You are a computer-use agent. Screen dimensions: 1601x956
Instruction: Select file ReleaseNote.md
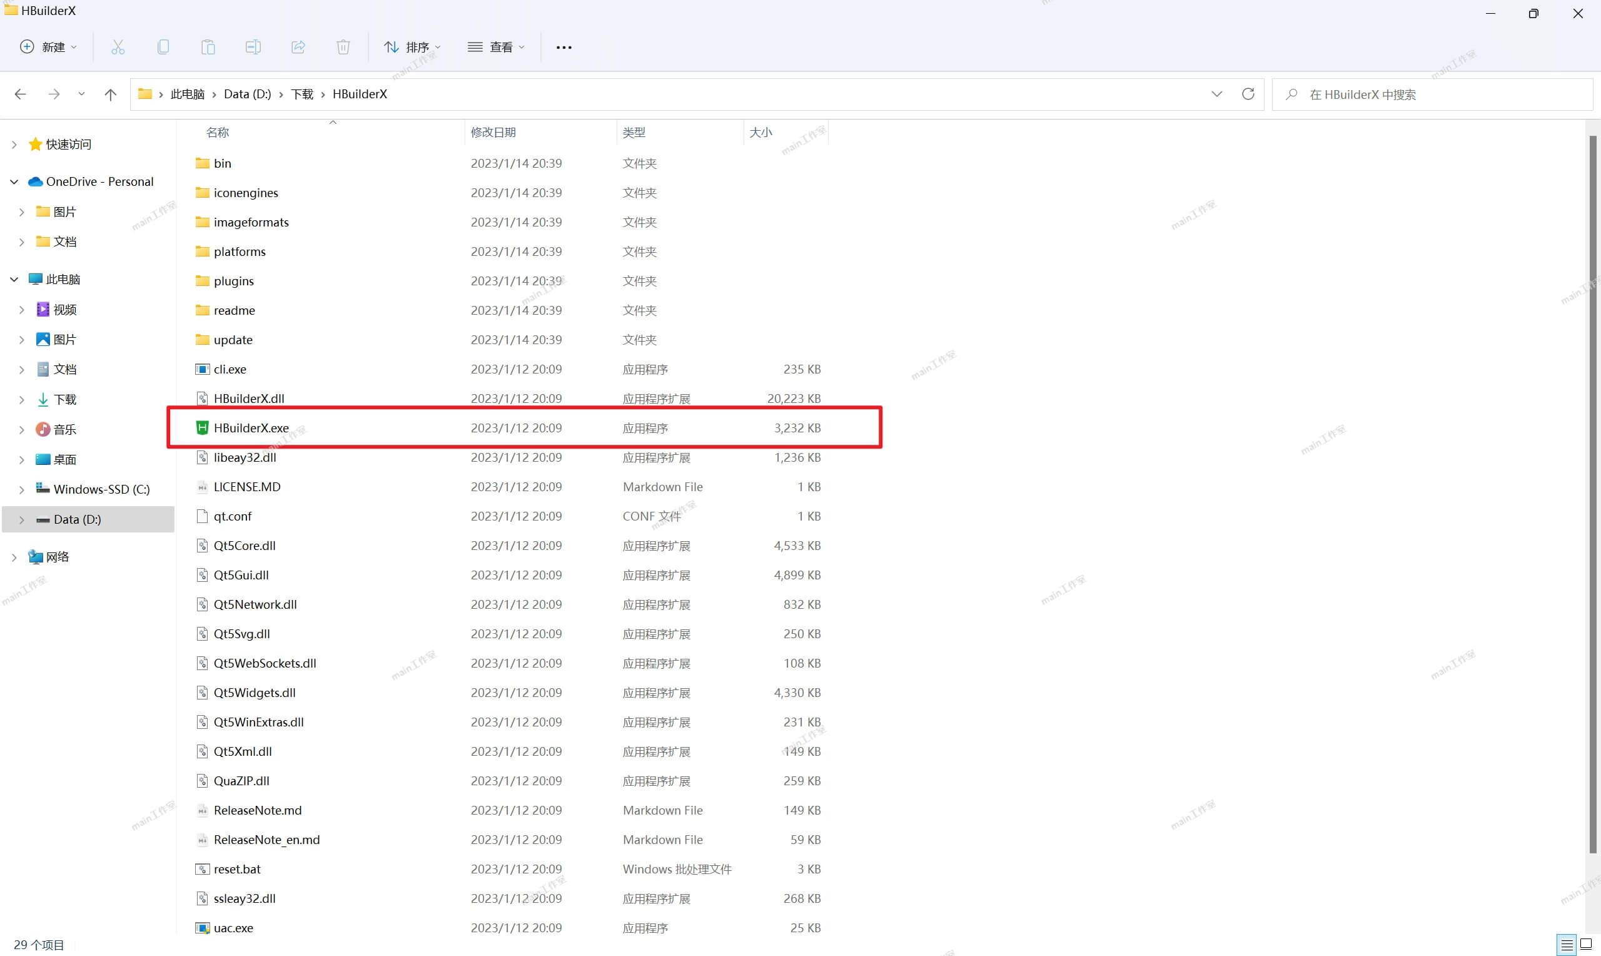click(x=258, y=810)
